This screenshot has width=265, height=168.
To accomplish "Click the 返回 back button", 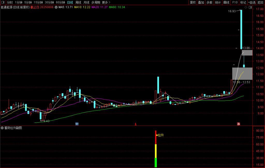I will tap(261, 2).
